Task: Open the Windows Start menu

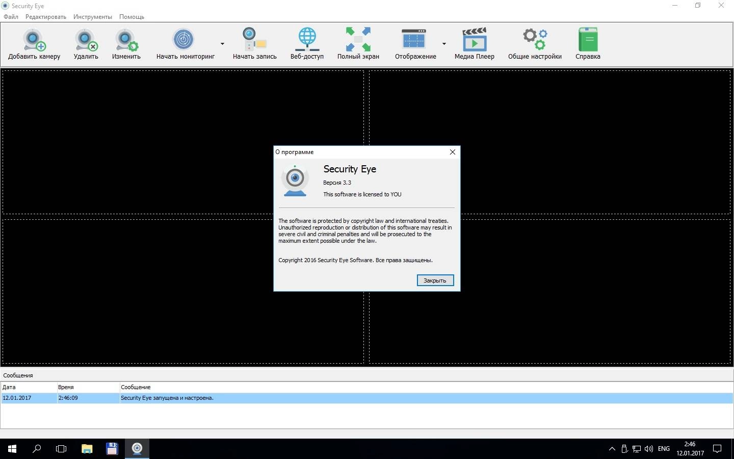Action: click(12, 449)
